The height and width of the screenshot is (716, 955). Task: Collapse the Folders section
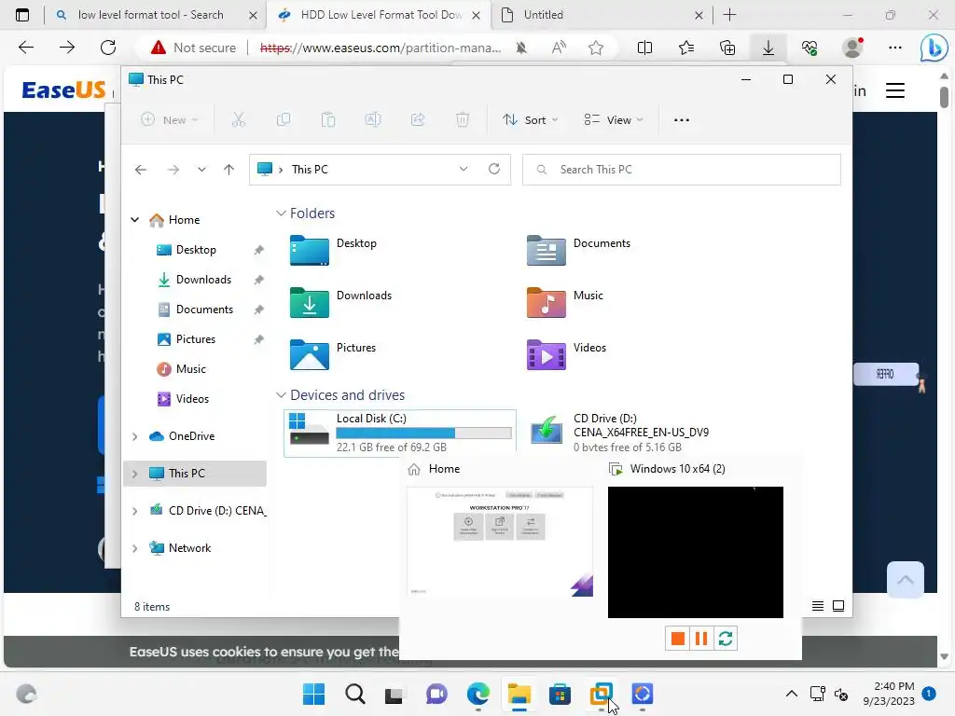pyautogui.click(x=281, y=213)
